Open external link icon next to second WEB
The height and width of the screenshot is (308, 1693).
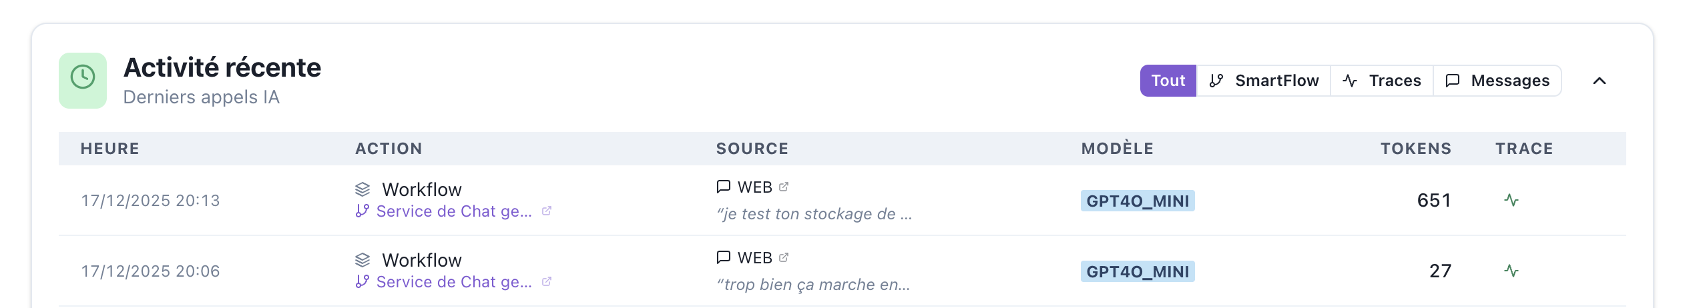784,258
